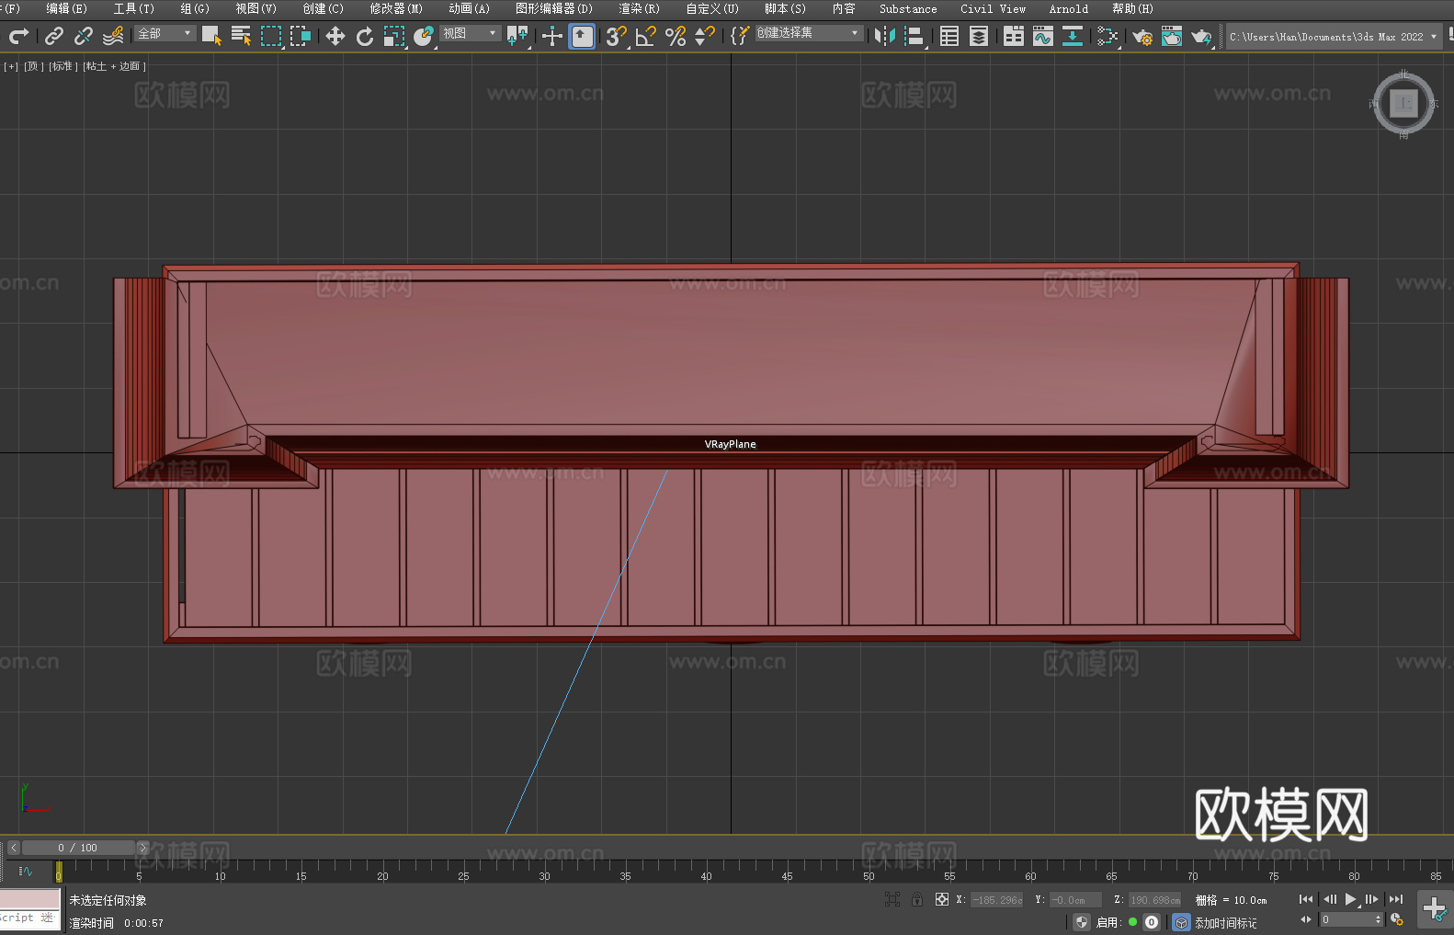Open the 创建选择集 named selection dropdown
This screenshot has width=1454, height=935.
pos(809,33)
